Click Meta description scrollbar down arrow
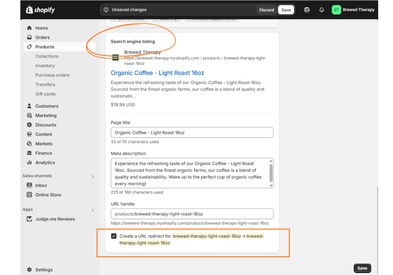Image resolution: width=393 pixels, height=275 pixels. (x=271, y=185)
